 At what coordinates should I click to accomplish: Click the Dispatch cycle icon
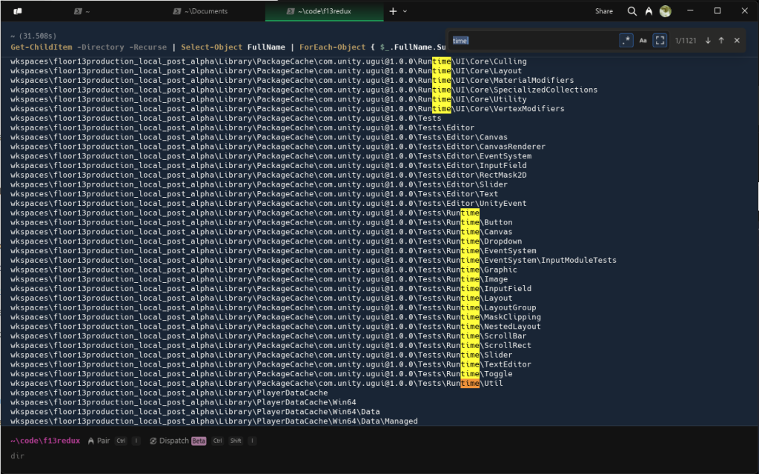click(x=153, y=441)
